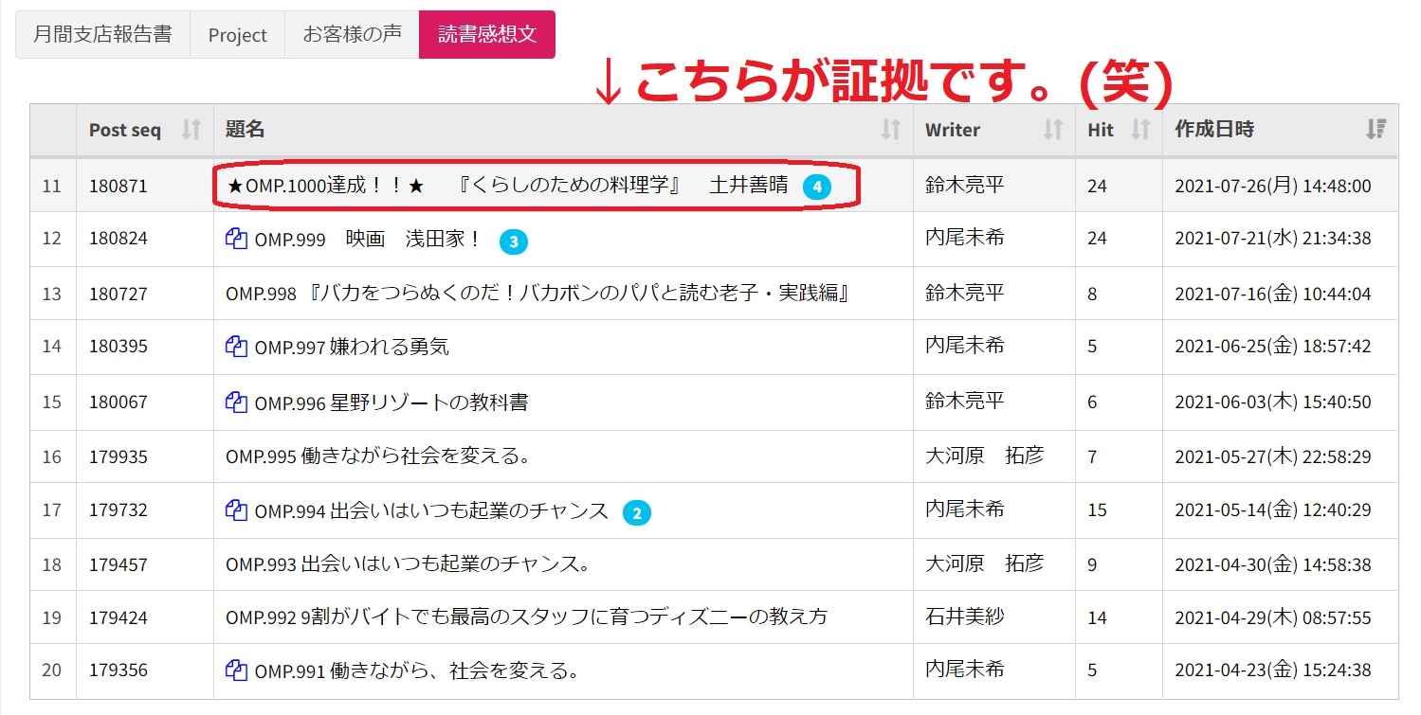
Task: Open the お客様の声 tab
Action: pyautogui.click(x=352, y=35)
